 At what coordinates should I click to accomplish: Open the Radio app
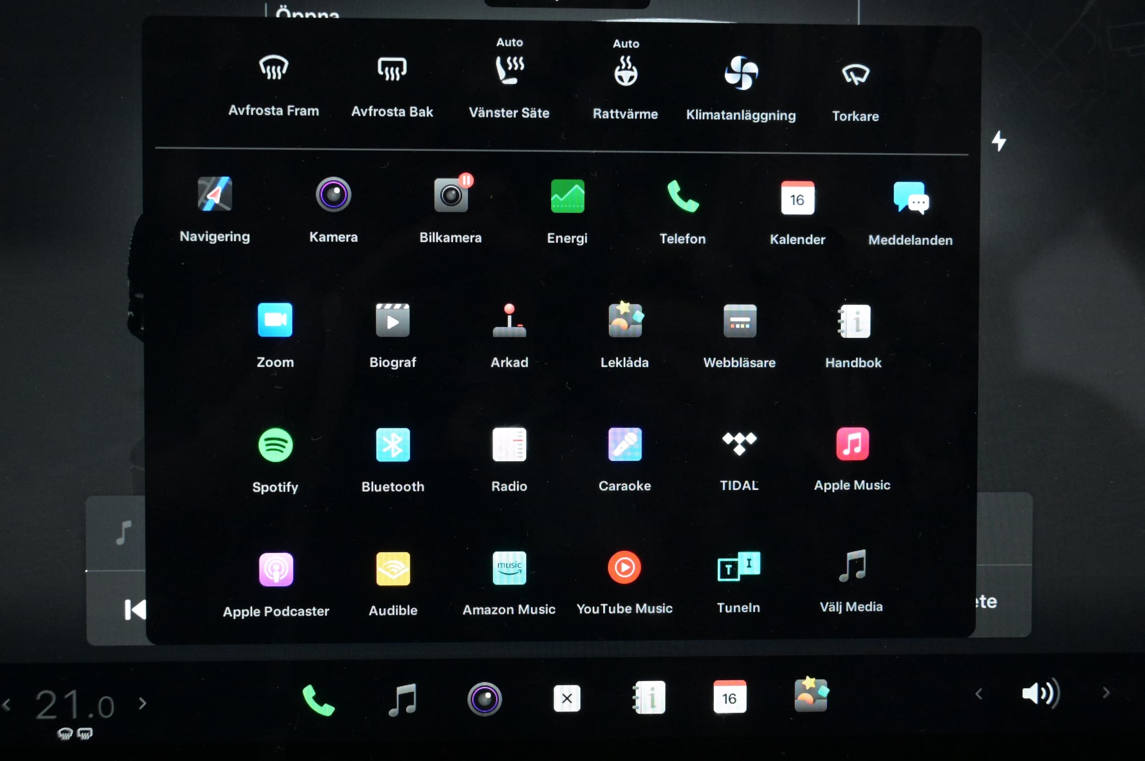509,444
